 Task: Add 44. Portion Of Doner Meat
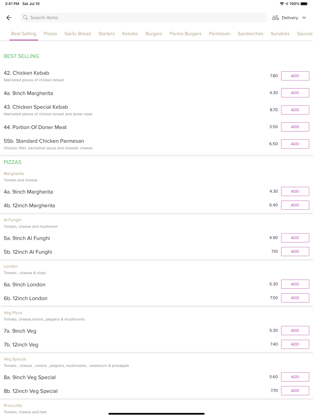tap(295, 127)
